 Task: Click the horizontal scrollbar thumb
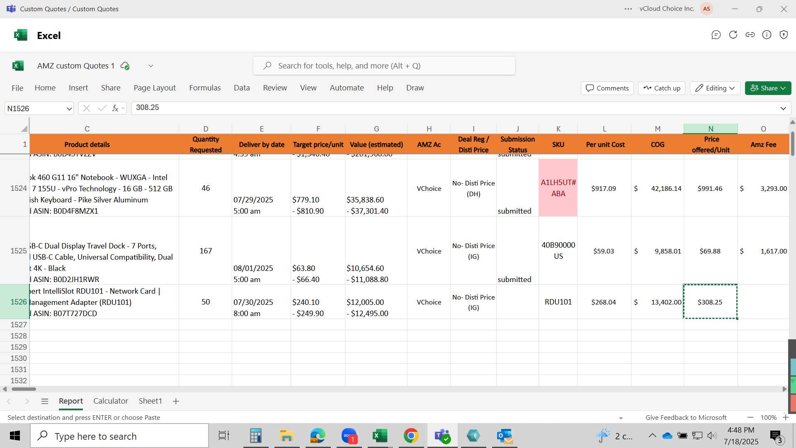pyautogui.click(x=24, y=389)
